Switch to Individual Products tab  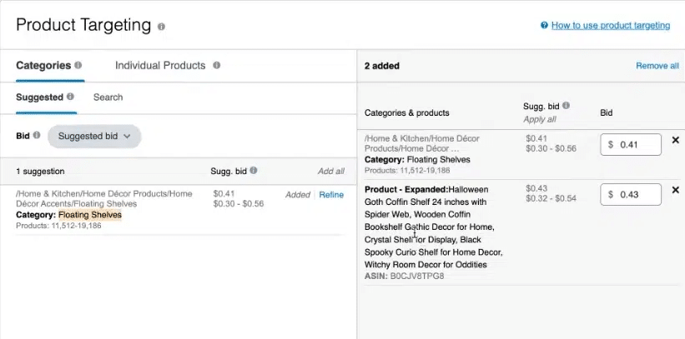[160, 65]
